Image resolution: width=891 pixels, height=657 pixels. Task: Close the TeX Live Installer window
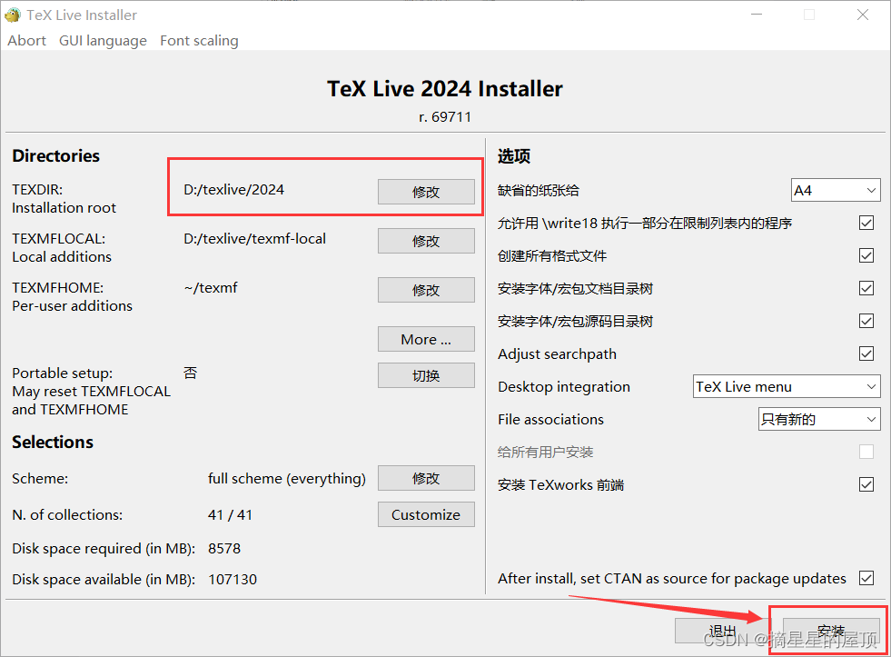(x=863, y=15)
